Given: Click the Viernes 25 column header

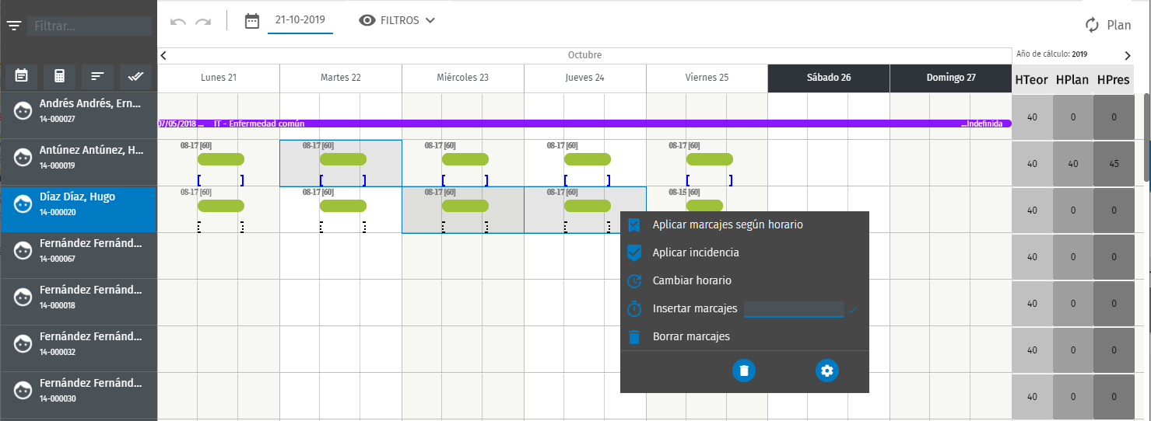Looking at the screenshot, I should click(x=707, y=78).
